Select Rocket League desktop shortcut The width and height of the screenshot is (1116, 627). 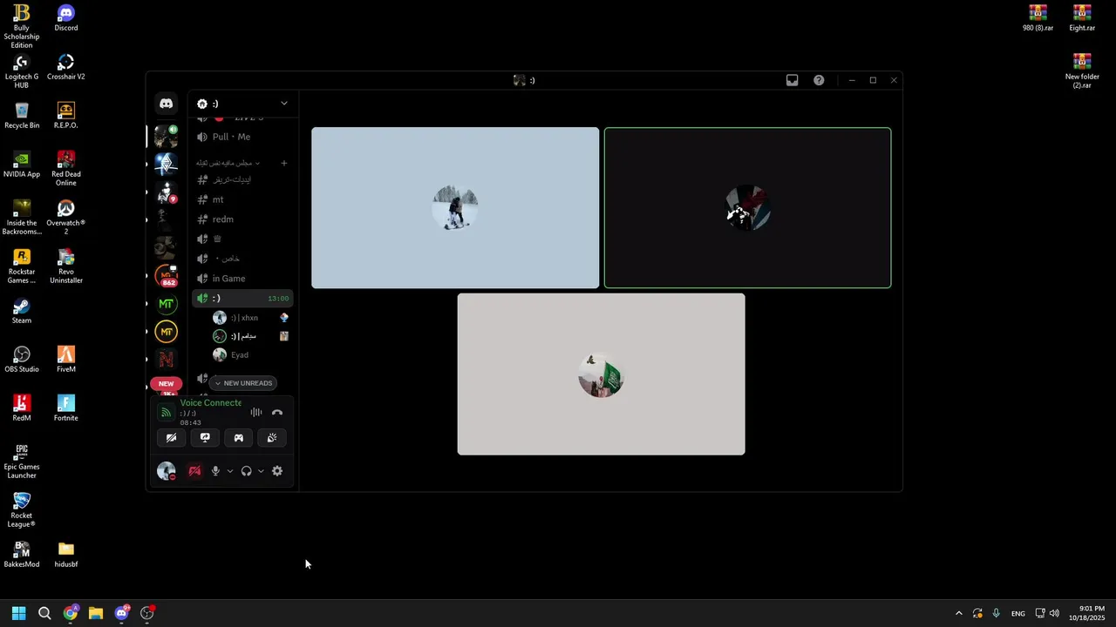pos(22,510)
